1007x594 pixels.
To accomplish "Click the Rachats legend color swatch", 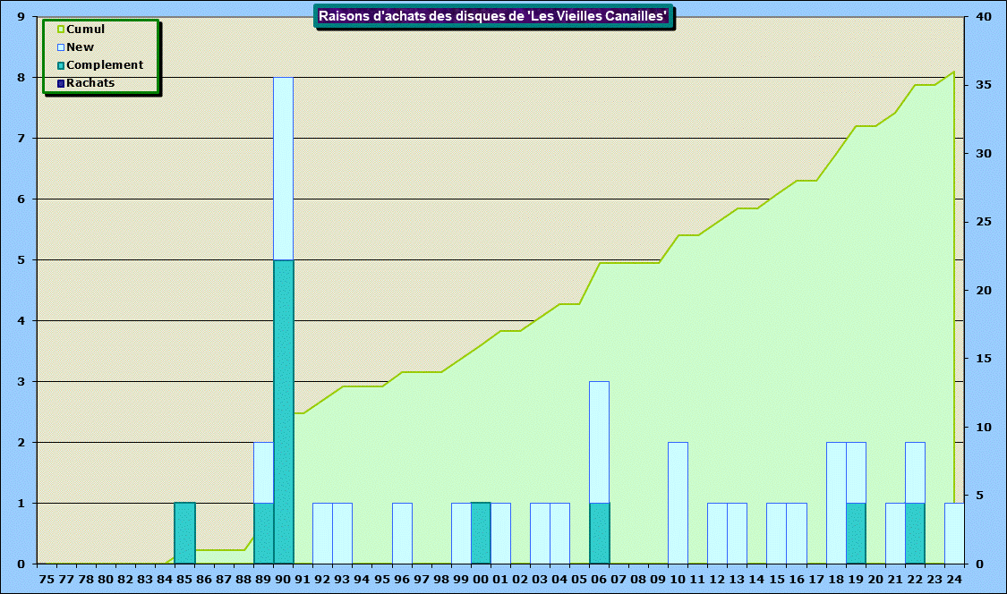I will click(x=61, y=83).
